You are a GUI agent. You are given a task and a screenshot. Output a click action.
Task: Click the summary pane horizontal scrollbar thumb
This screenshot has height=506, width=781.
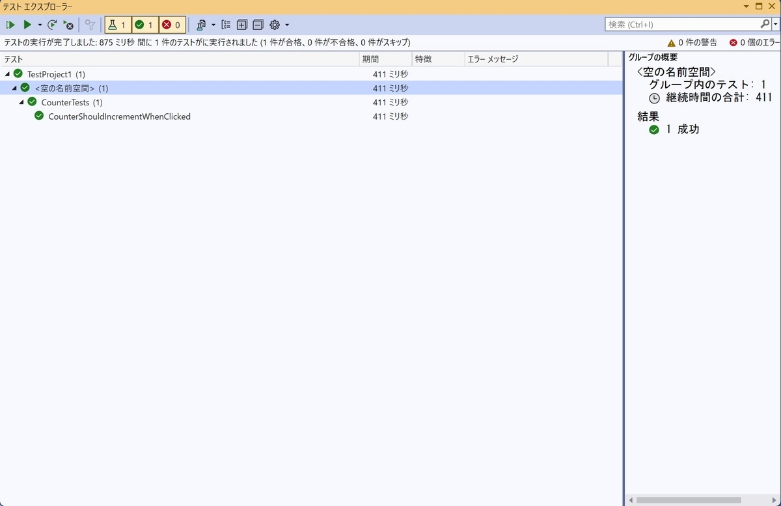pyautogui.click(x=690, y=500)
